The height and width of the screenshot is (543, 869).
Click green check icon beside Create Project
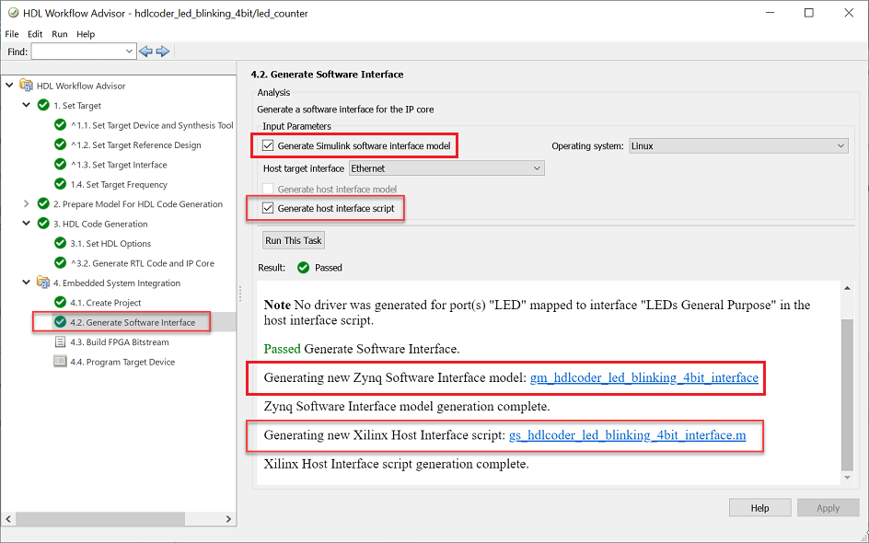pos(61,303)
